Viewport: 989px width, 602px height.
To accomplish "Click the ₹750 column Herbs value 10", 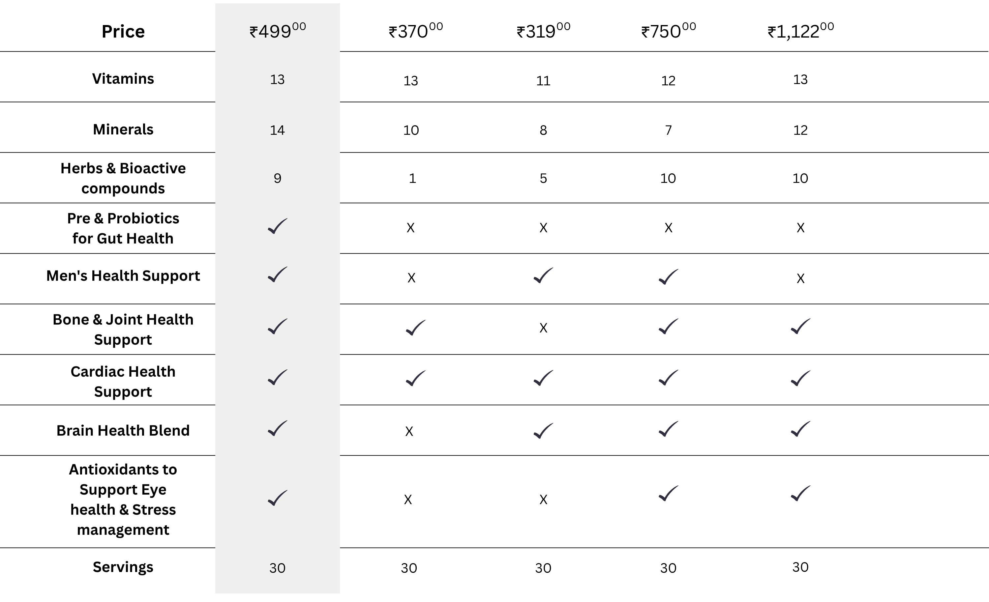I will pos(668,179).
